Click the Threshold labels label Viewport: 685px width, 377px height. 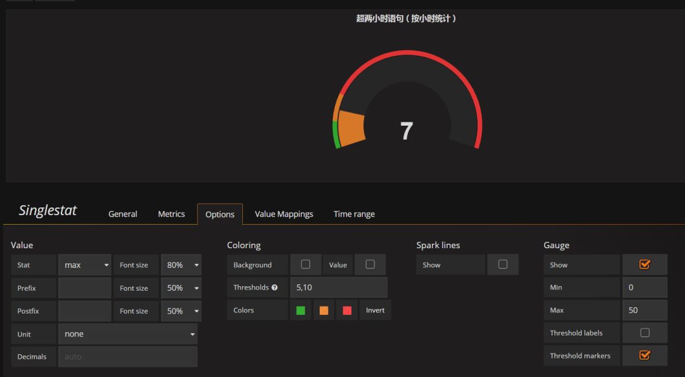[576, 333]
